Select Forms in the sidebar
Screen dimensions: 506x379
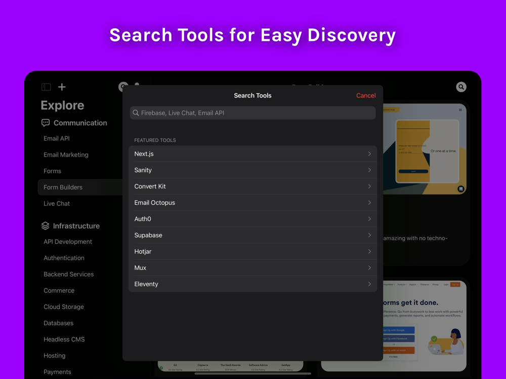point(52,171)
